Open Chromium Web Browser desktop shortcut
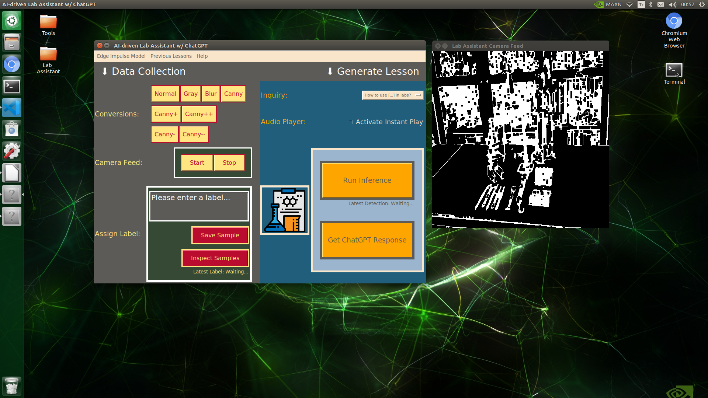 coord(674,31)
